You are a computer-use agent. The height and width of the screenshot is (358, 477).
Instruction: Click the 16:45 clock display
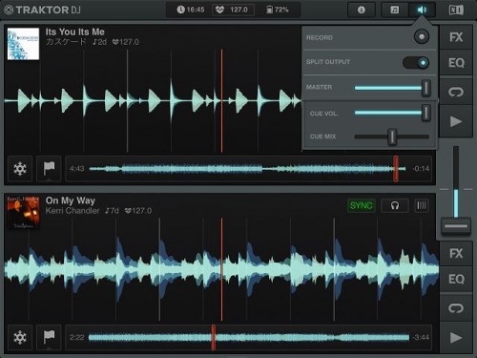coord(191,10)
